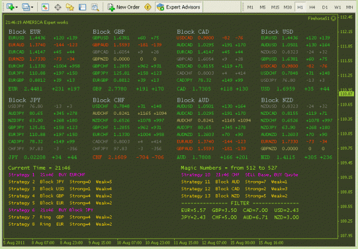Change the timeframe to D1
This screenshot has width=358, height=249.
pos(325,7)
